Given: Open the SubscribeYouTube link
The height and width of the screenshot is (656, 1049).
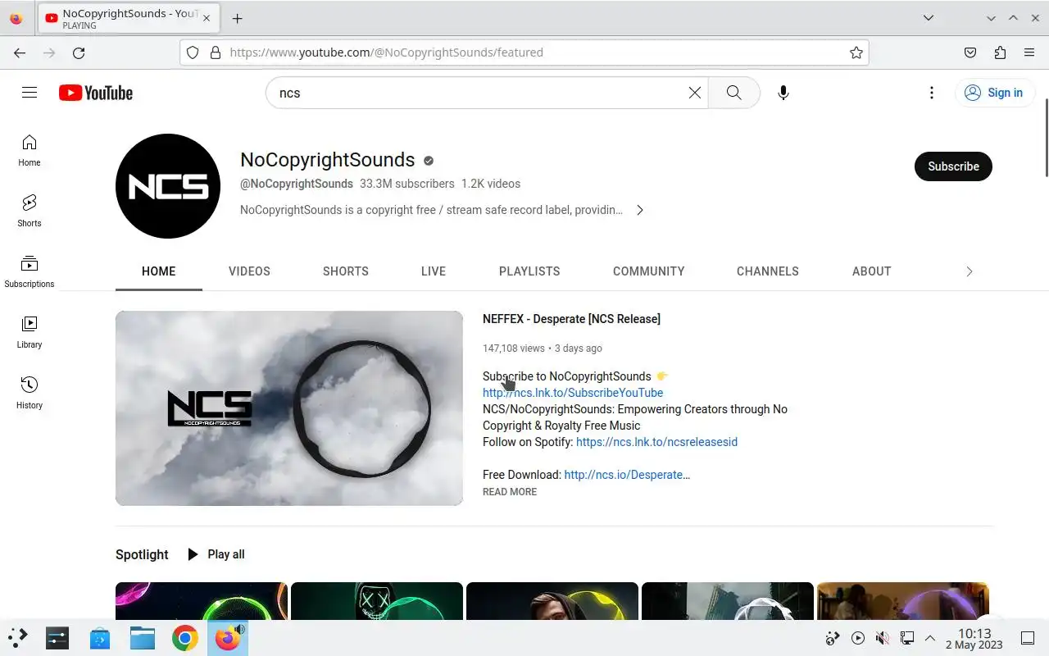Looking at the screenshot, I should point(573,393).
